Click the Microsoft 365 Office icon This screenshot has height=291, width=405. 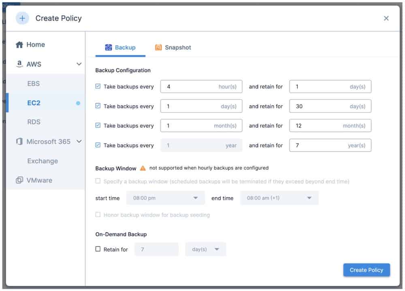19,142
